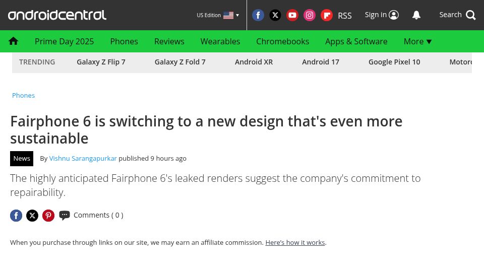Click the Fairphone 6 article headline
The width and height of the screenshot is (484, 272).
[x=206, y=130]
